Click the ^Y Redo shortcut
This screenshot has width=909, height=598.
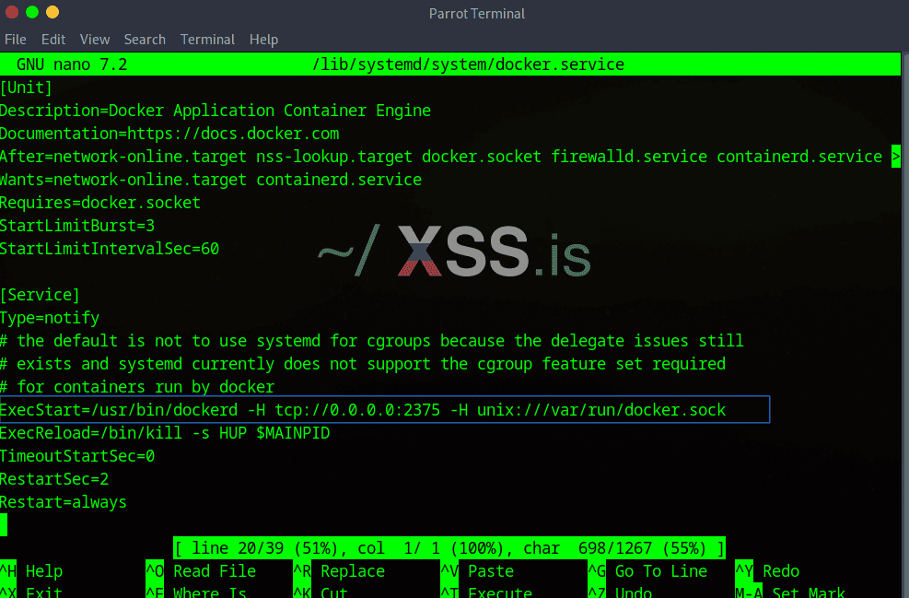point(767,571)
